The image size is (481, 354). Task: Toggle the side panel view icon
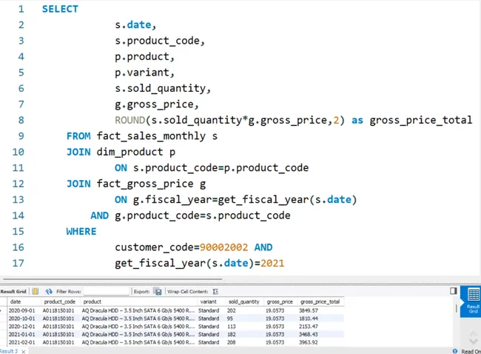tap(454, 291)
